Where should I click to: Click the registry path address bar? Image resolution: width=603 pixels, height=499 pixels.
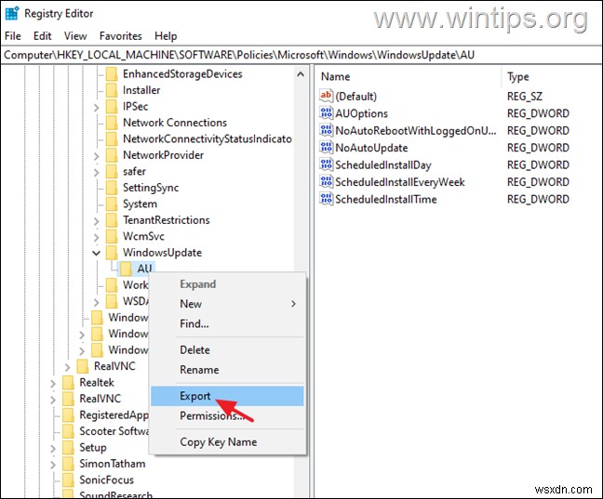(x=301, y=55)
